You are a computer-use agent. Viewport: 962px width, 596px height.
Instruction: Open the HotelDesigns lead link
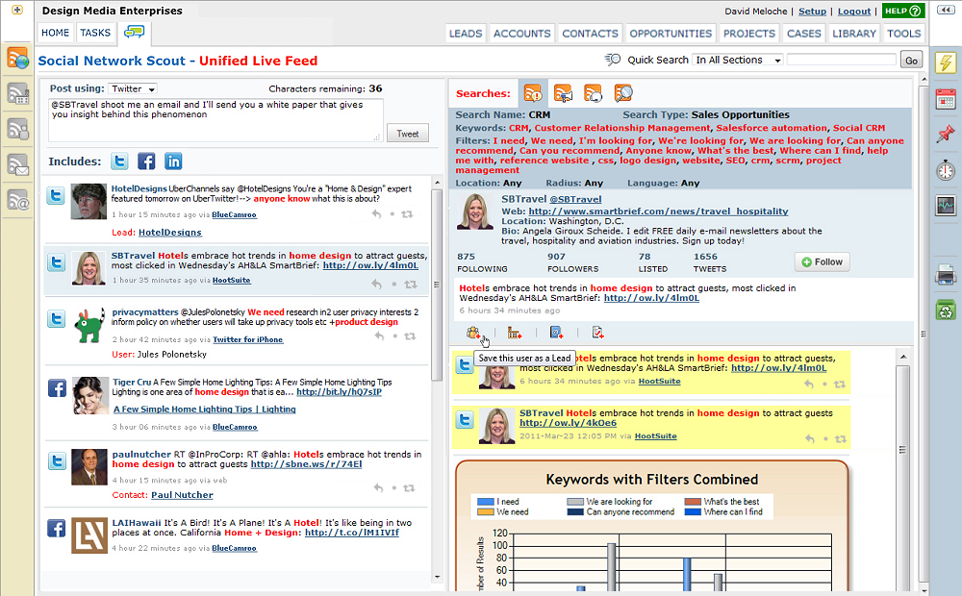pos(170,233)
